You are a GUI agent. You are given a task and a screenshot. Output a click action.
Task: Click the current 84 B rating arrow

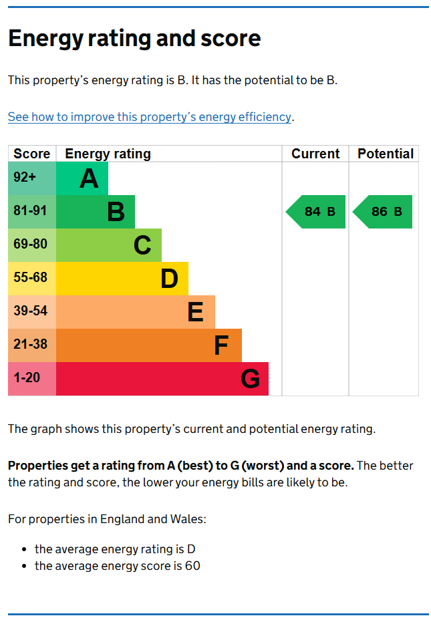pos(317,212)
